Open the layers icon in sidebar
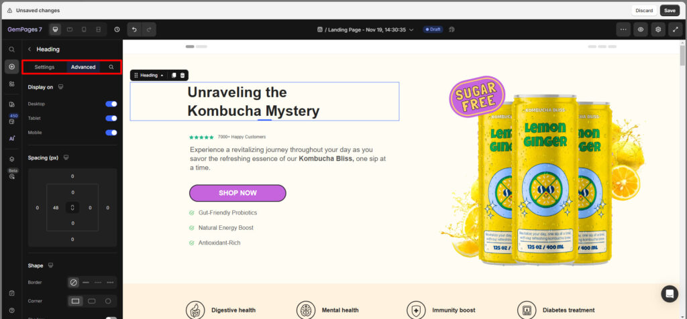Screen dimensions: 687x319 click(x=11, y=159)
